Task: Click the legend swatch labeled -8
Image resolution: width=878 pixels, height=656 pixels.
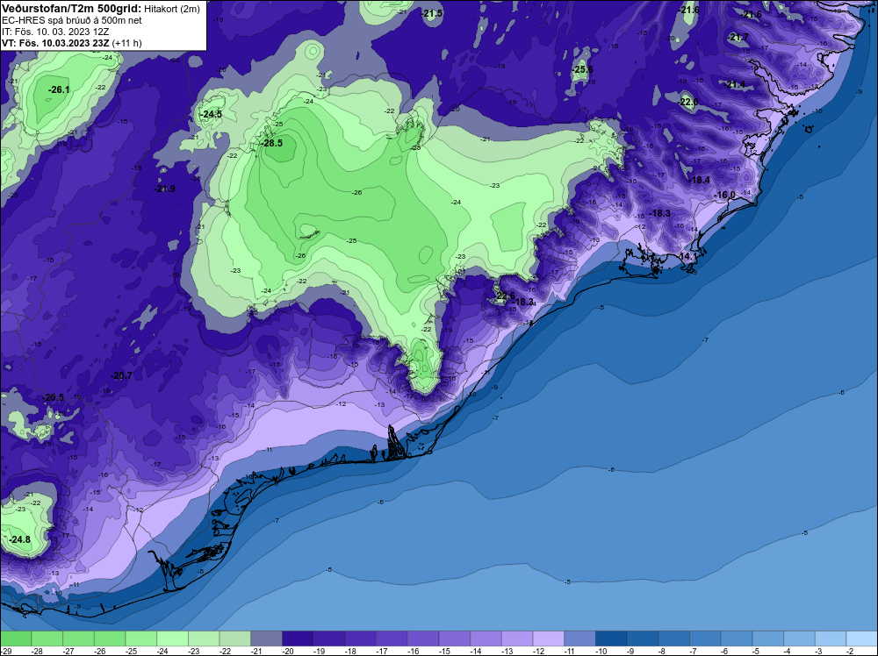Action: pos(674,638)
